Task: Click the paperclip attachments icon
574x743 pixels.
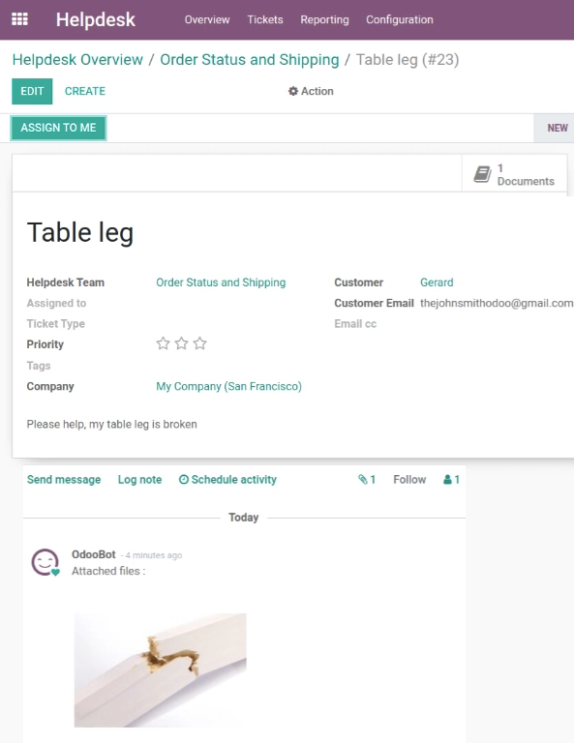Action: (363, 480)
